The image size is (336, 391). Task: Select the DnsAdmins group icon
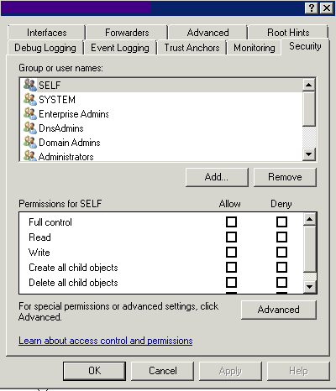pyautogui.click(x=30, y=128)
